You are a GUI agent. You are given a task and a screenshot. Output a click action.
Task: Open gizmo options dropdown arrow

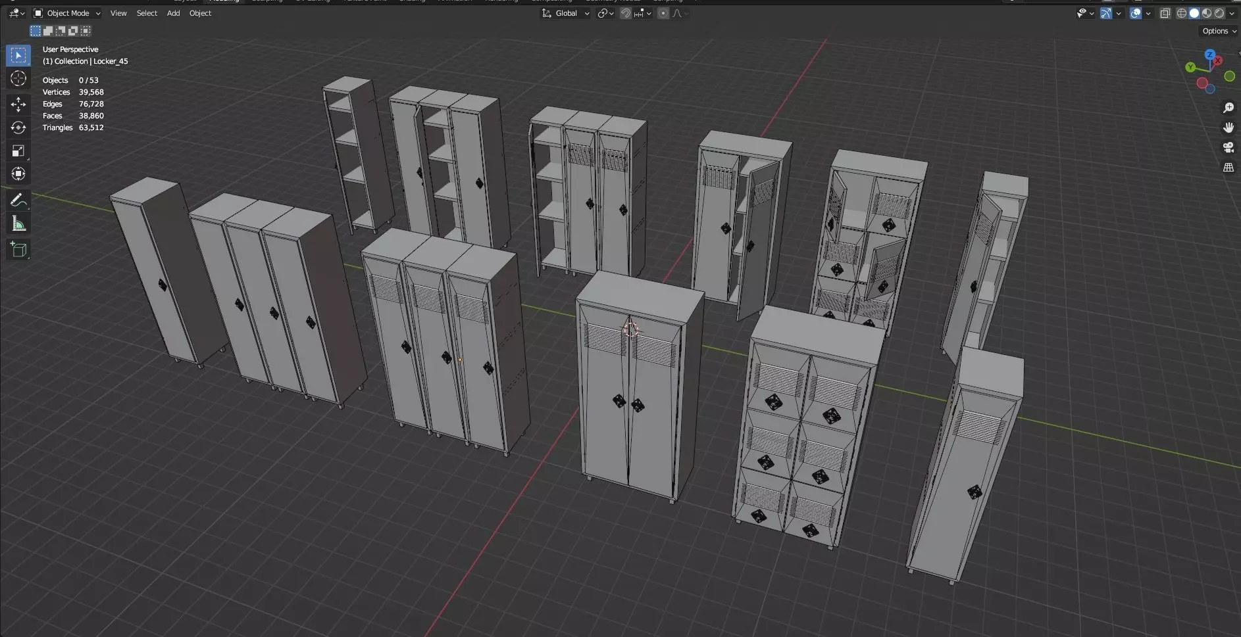pyautogui.click(x=1119, y=13)
